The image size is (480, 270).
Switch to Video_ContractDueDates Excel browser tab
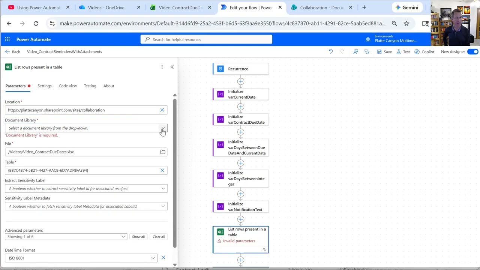(180, 7)
